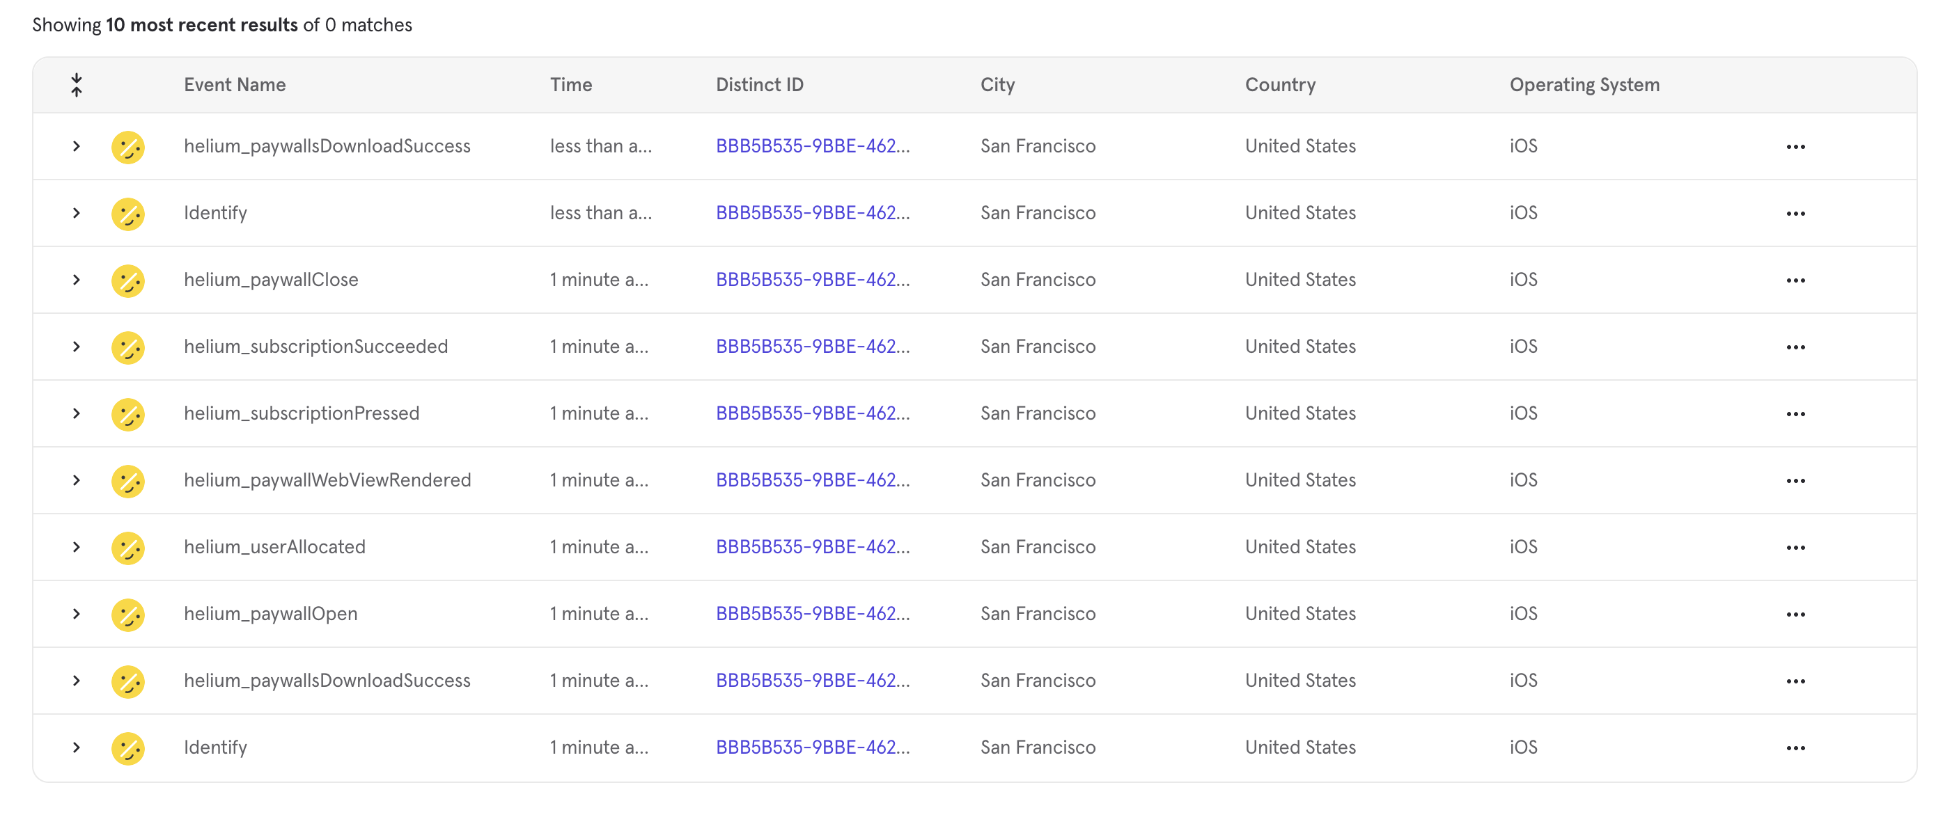Open more options for last Identify row

tap(1795, 748)
